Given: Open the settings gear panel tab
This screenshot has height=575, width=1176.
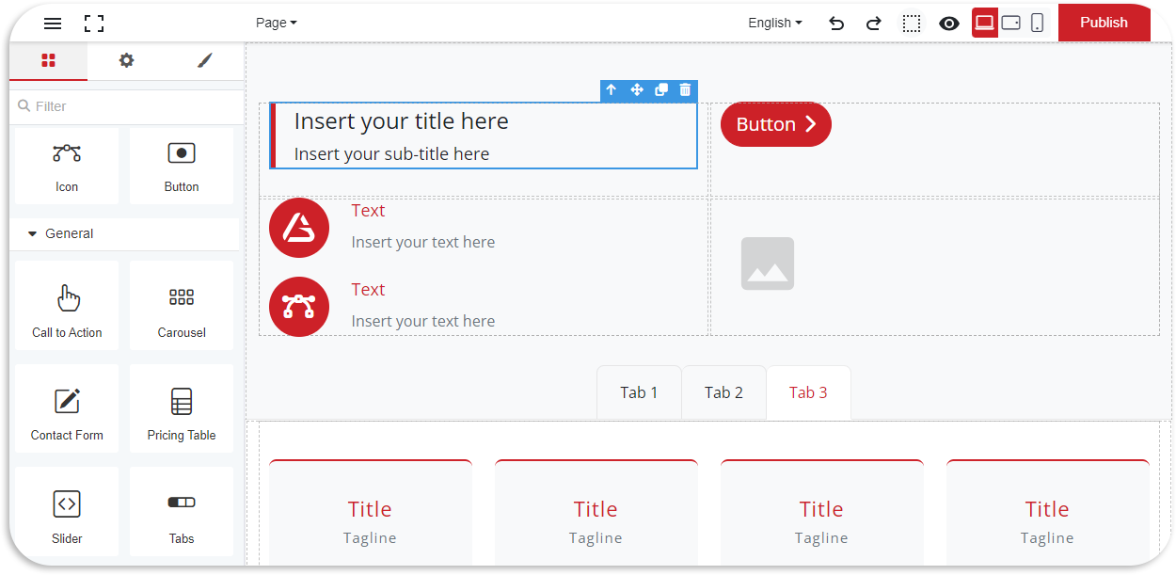Looking at the screenshot, I should point(126,61).
